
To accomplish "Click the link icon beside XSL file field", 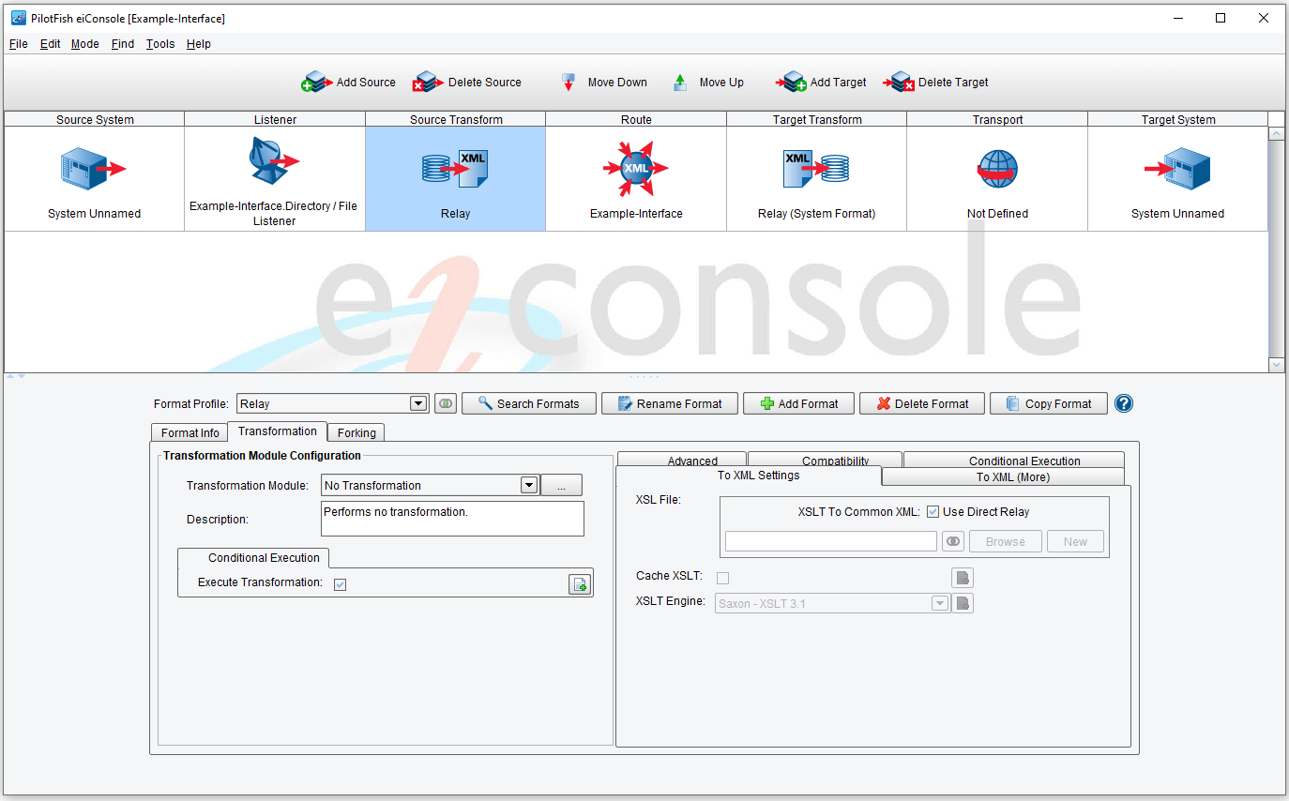I will click(953, 541).
